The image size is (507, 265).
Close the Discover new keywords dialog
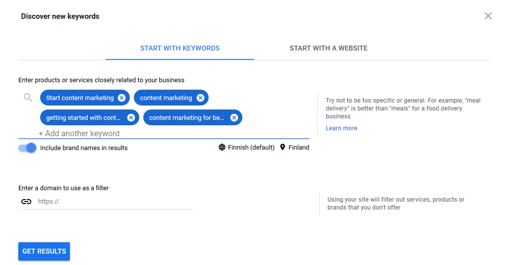pos(488,16)
